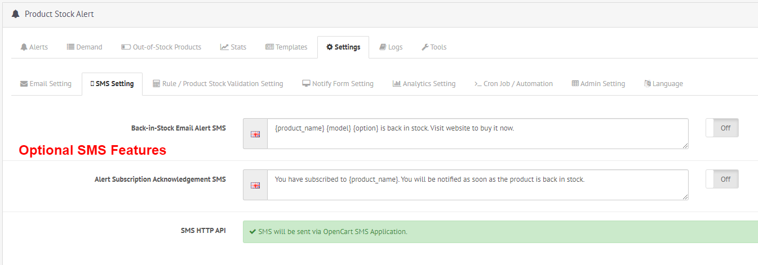This screenshot has height=265, width=758.
Task: Click the calculator icon on Rule Validation tab
Action: point(156,84)
